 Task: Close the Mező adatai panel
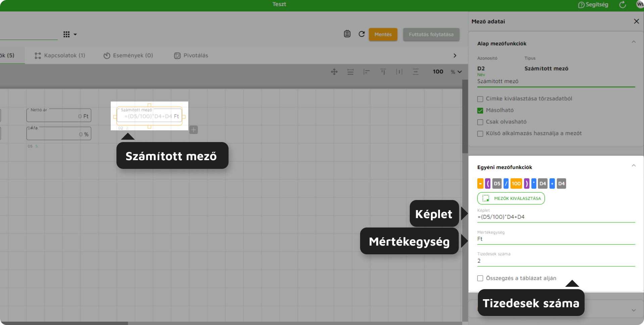click(636, 21)
